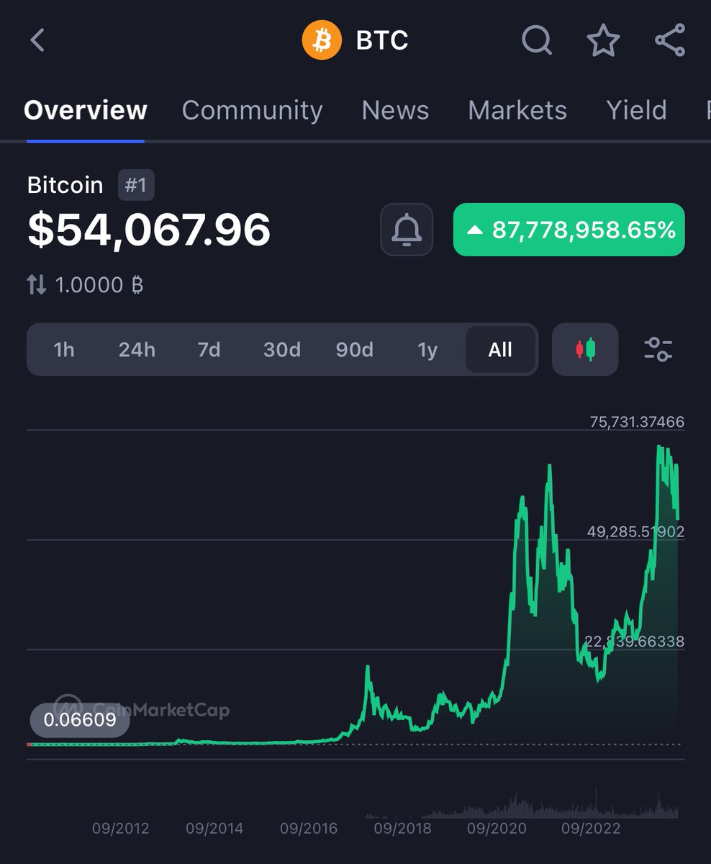The width and height of the screenshot is (711, 864).
Task: Tap the 09/2016 date label
Action: tap(309, 829)
